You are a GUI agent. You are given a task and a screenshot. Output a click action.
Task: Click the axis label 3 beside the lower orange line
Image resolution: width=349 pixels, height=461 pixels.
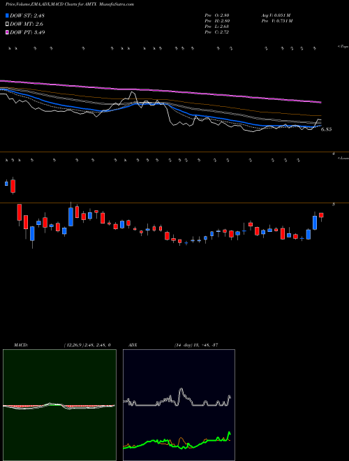(333, 204)
